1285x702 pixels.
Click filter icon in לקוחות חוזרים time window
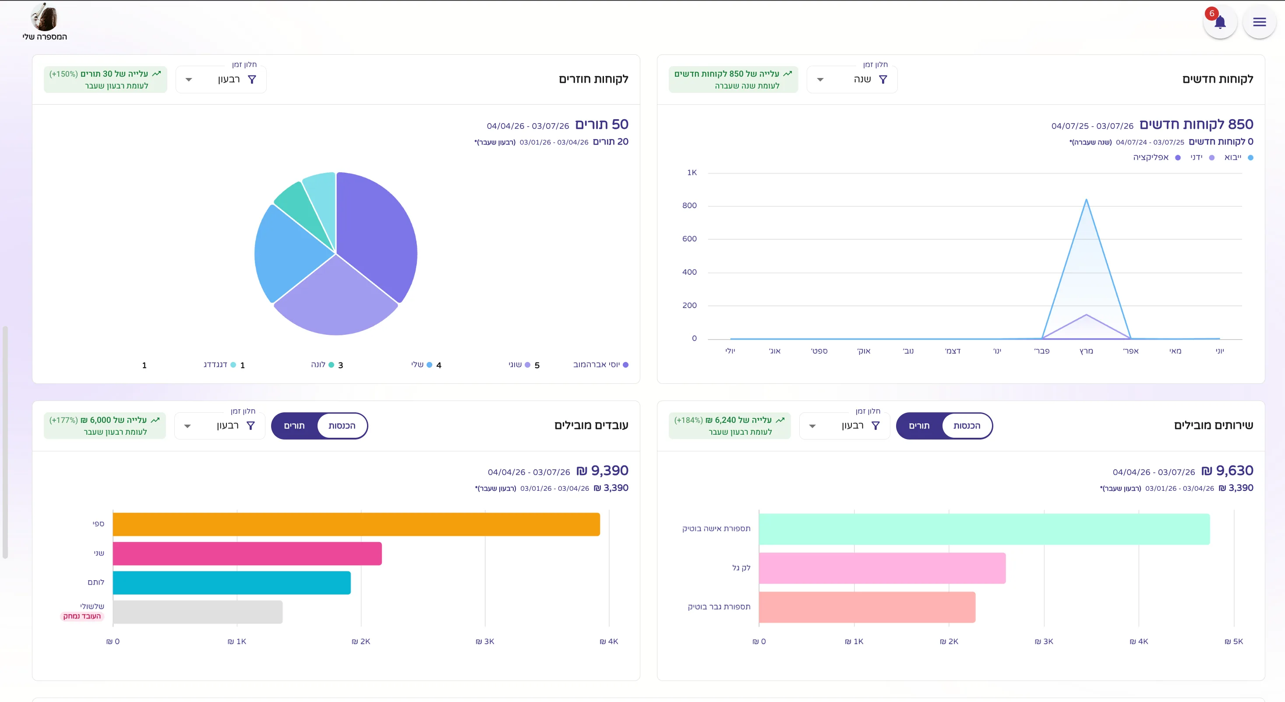(252, 79)
